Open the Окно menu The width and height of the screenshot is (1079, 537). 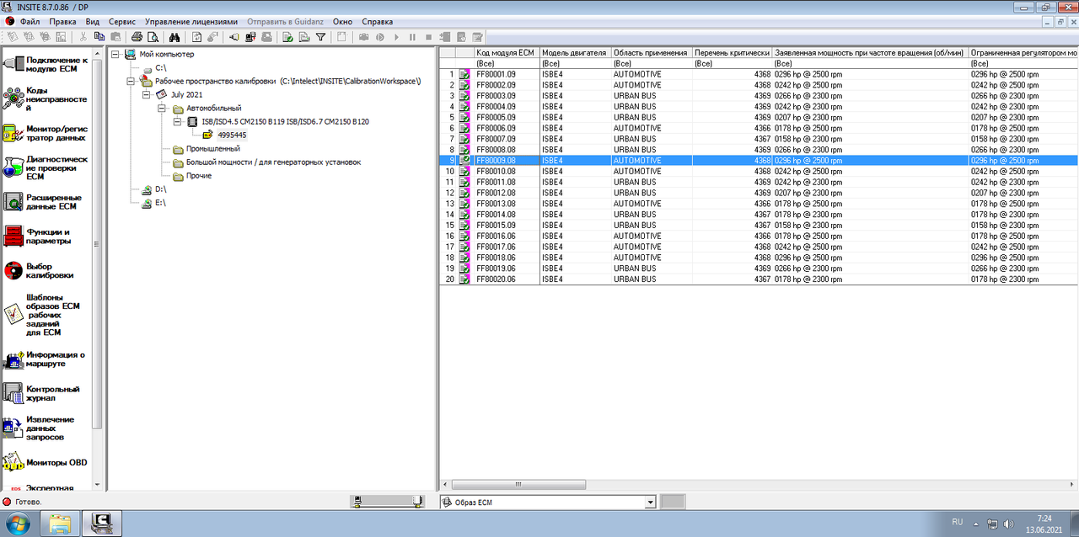(x=342, y=21)
